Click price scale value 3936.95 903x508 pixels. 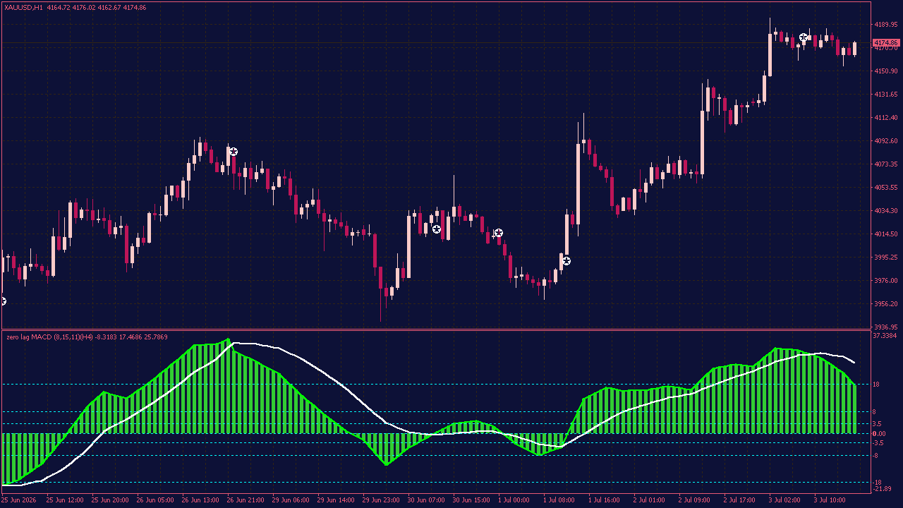[x=885, y=327]
